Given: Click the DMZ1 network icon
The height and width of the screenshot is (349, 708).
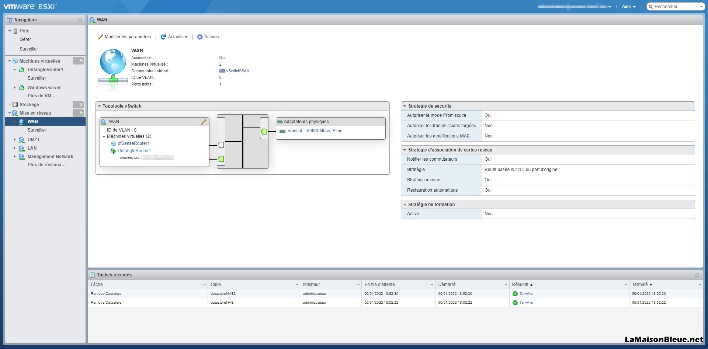Looking at the screenshot, I should tap(21, 140).
